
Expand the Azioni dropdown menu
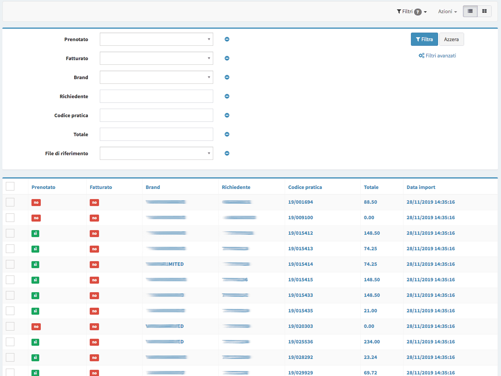coord(447,12)
